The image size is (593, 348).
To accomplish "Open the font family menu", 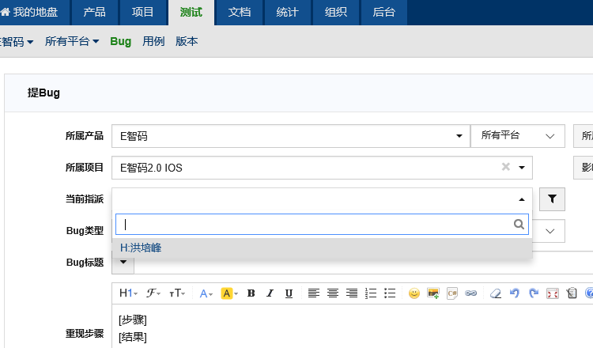I will point(153,293).
